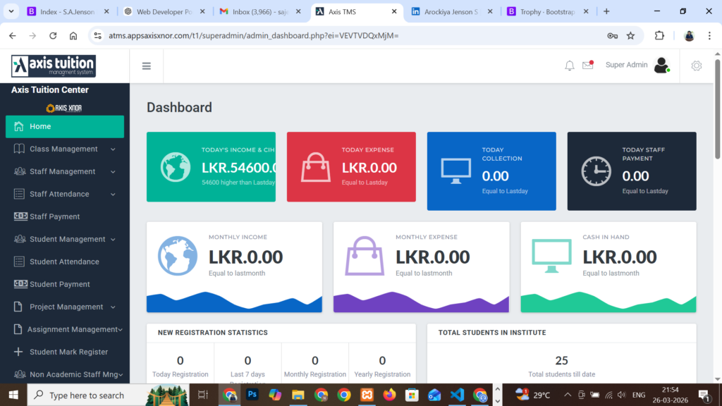Screen dimensions: 722x406
Task: Expand Staff Management chevron
Action: [x=113, y=172]
